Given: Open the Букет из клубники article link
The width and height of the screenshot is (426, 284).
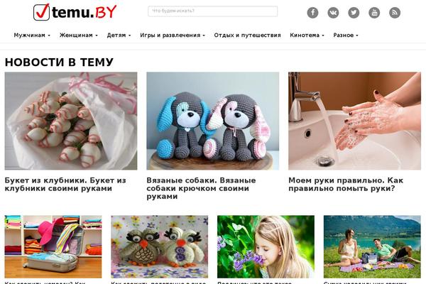Looking at the screenshot, I should [65, 185].
